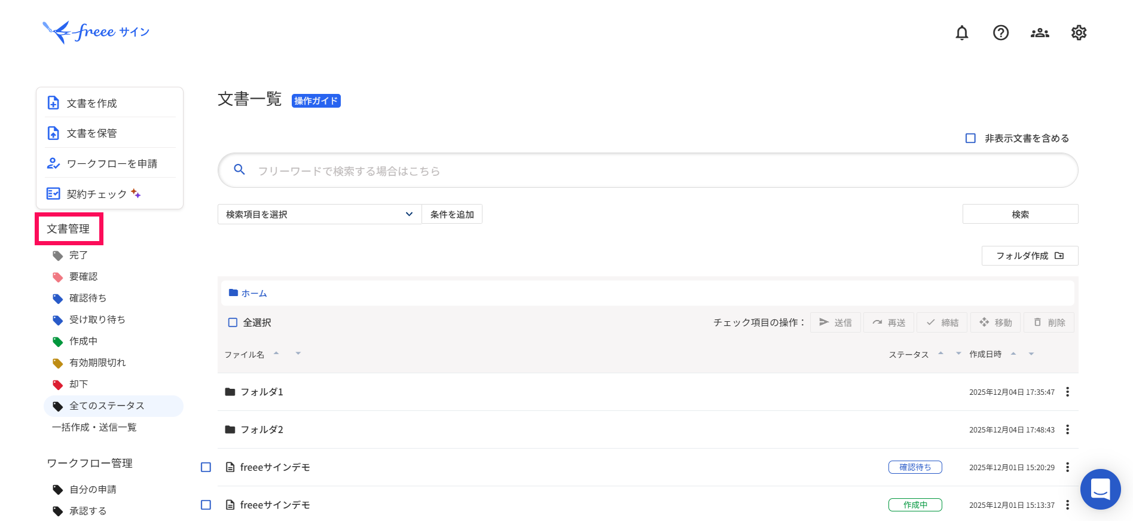Click the 操作ガイド badge
The width and height of the screenshot is (1133, 521).
pos(316,100)
